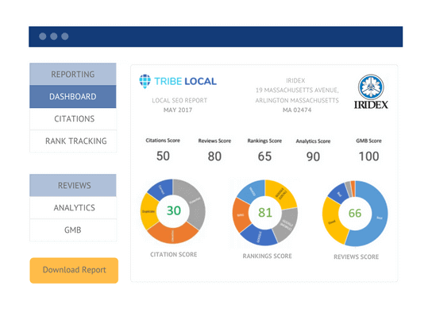The height and width of the screenshot is (320, 432).
Task: Click the 'LOCAL SEO REPORT' heading text
Action: pyautogui.click(x=179, y=101)
